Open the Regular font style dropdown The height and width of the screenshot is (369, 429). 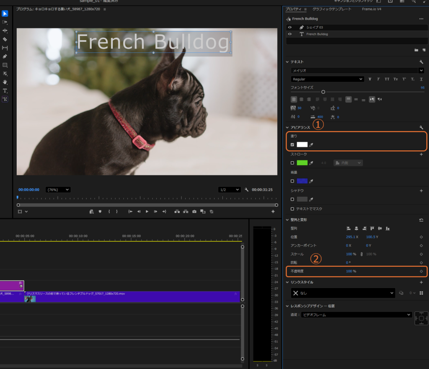click(327, 79)
